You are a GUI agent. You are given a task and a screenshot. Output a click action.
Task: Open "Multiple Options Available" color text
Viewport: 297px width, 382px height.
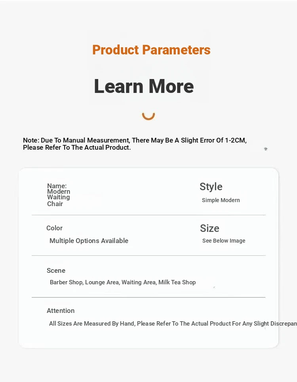(89, 241)
